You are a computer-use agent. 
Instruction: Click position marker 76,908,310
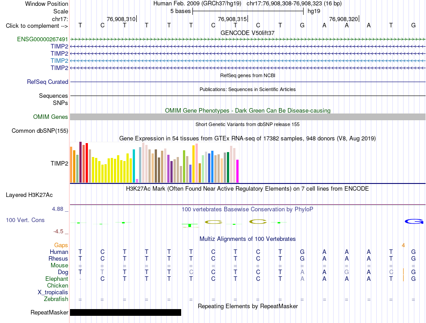click(x=121, y=19)
